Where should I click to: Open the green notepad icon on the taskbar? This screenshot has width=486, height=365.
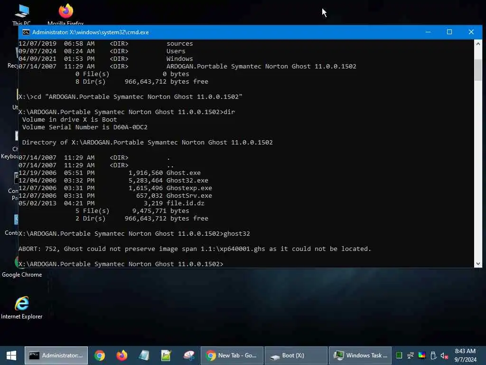[166, 355]
